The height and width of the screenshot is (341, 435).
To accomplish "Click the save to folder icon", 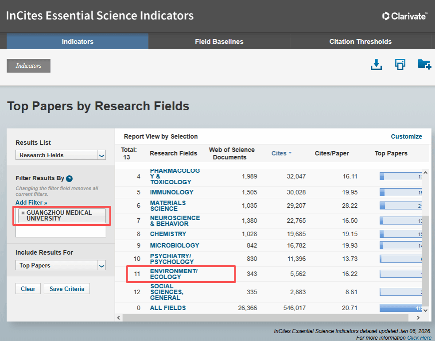I will coord(424,65).
